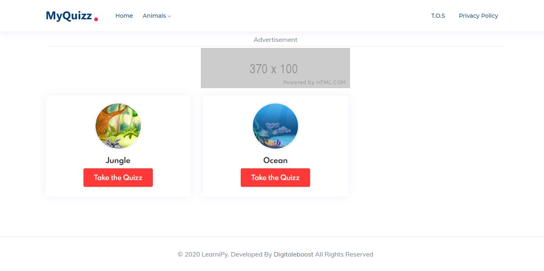
Task: Open the Privacy Policy page
Action: tap(478, 16)
